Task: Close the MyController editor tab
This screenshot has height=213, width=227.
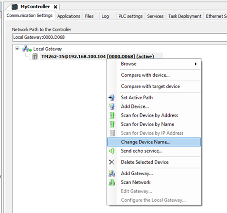Action: [56, 7]
